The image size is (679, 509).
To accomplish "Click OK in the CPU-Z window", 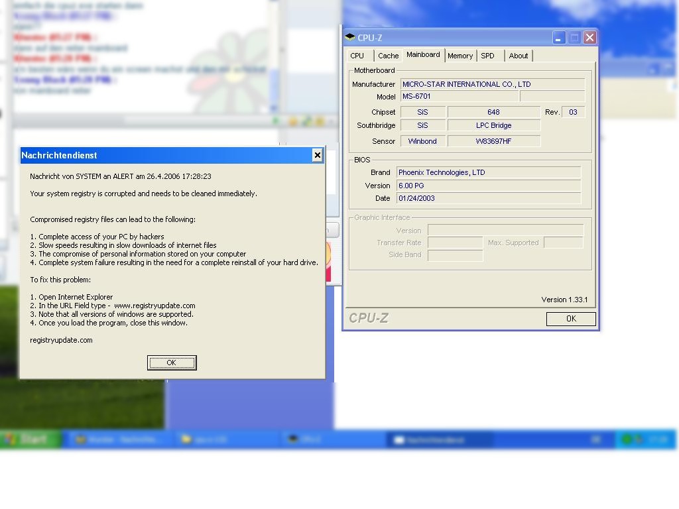I will 571,319.
